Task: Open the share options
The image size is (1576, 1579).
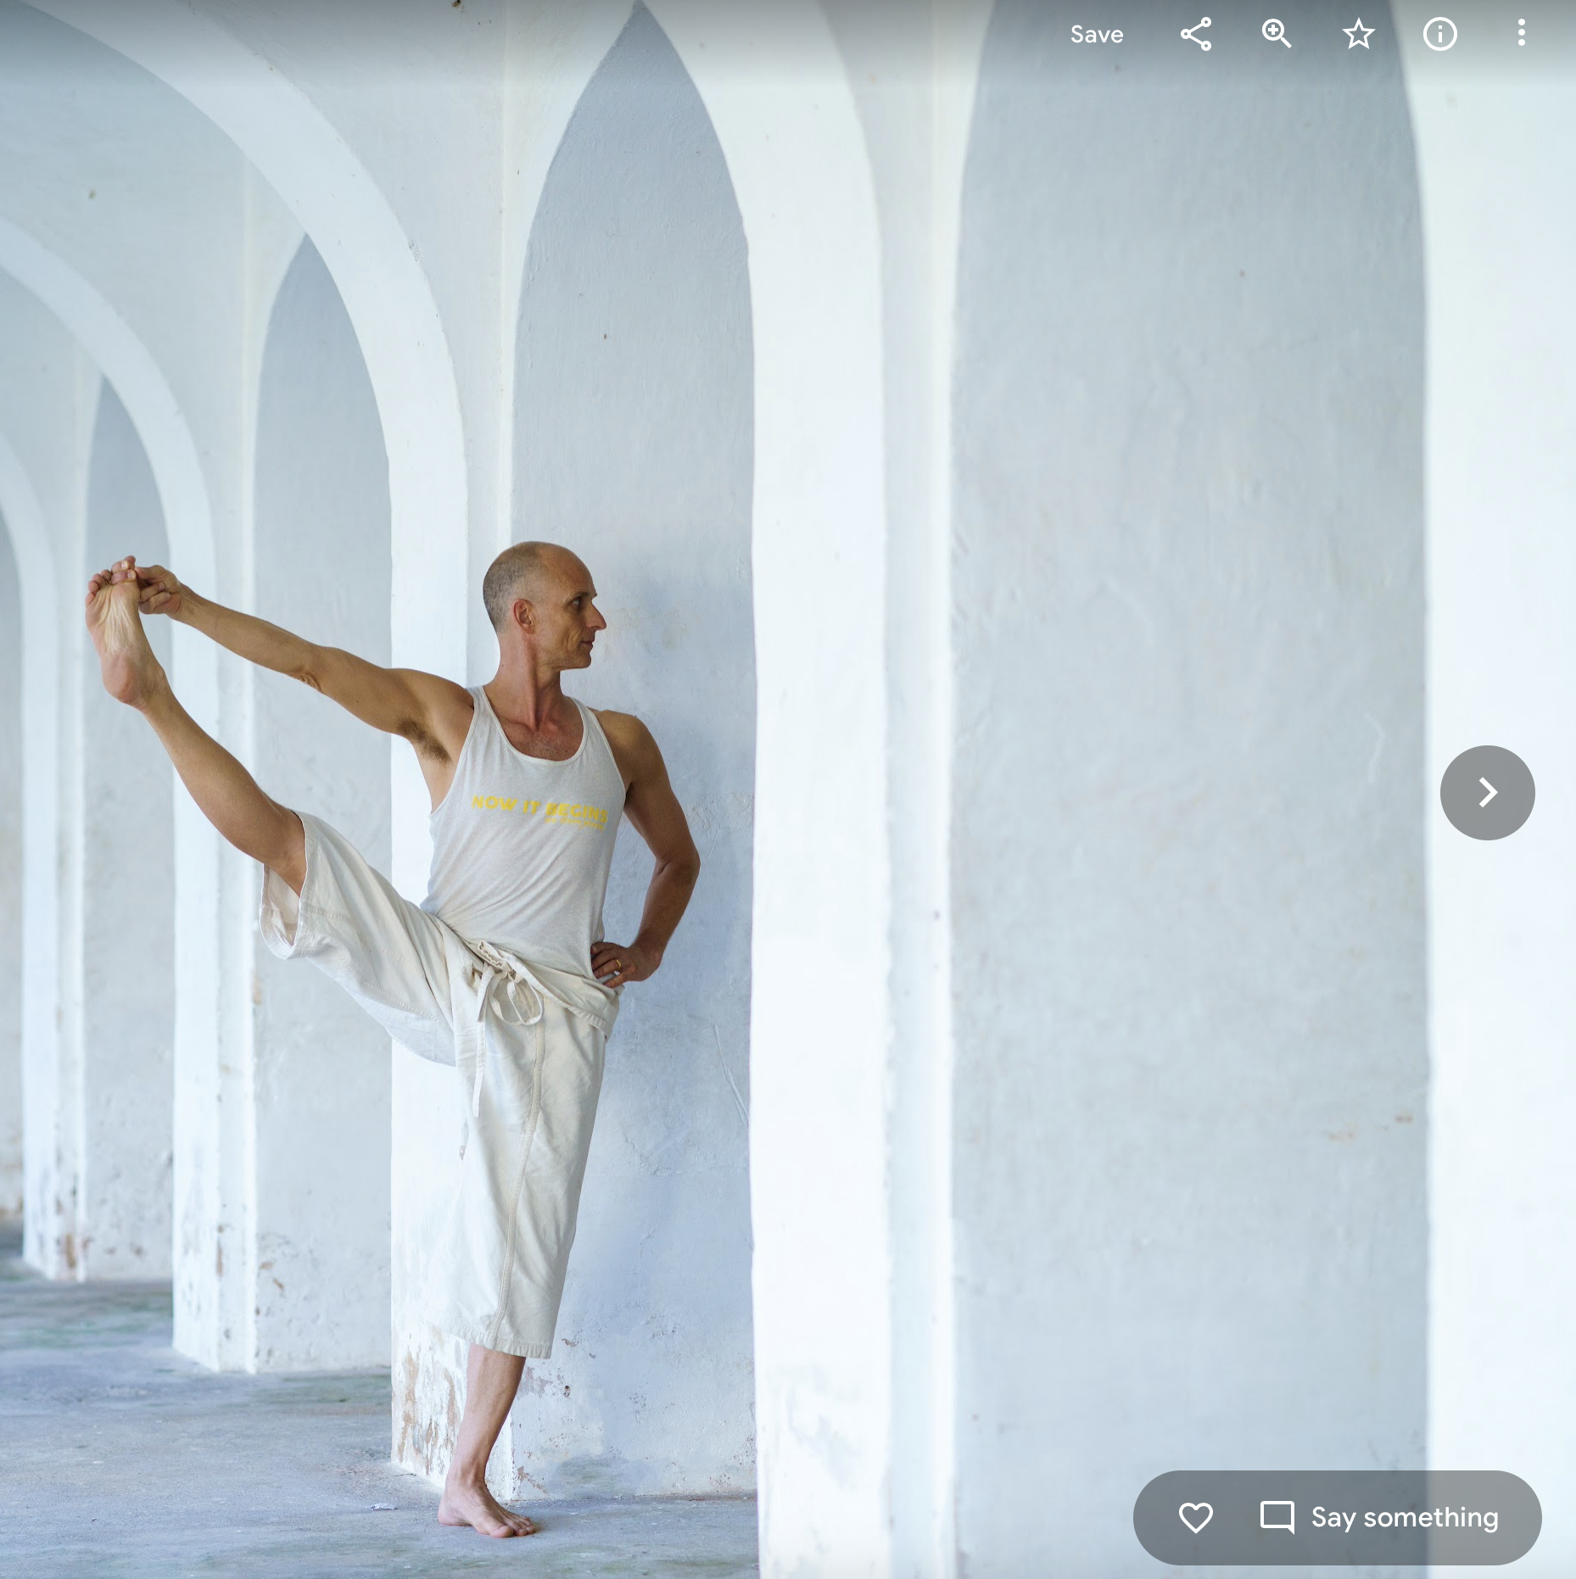Action: point(1195,35)
